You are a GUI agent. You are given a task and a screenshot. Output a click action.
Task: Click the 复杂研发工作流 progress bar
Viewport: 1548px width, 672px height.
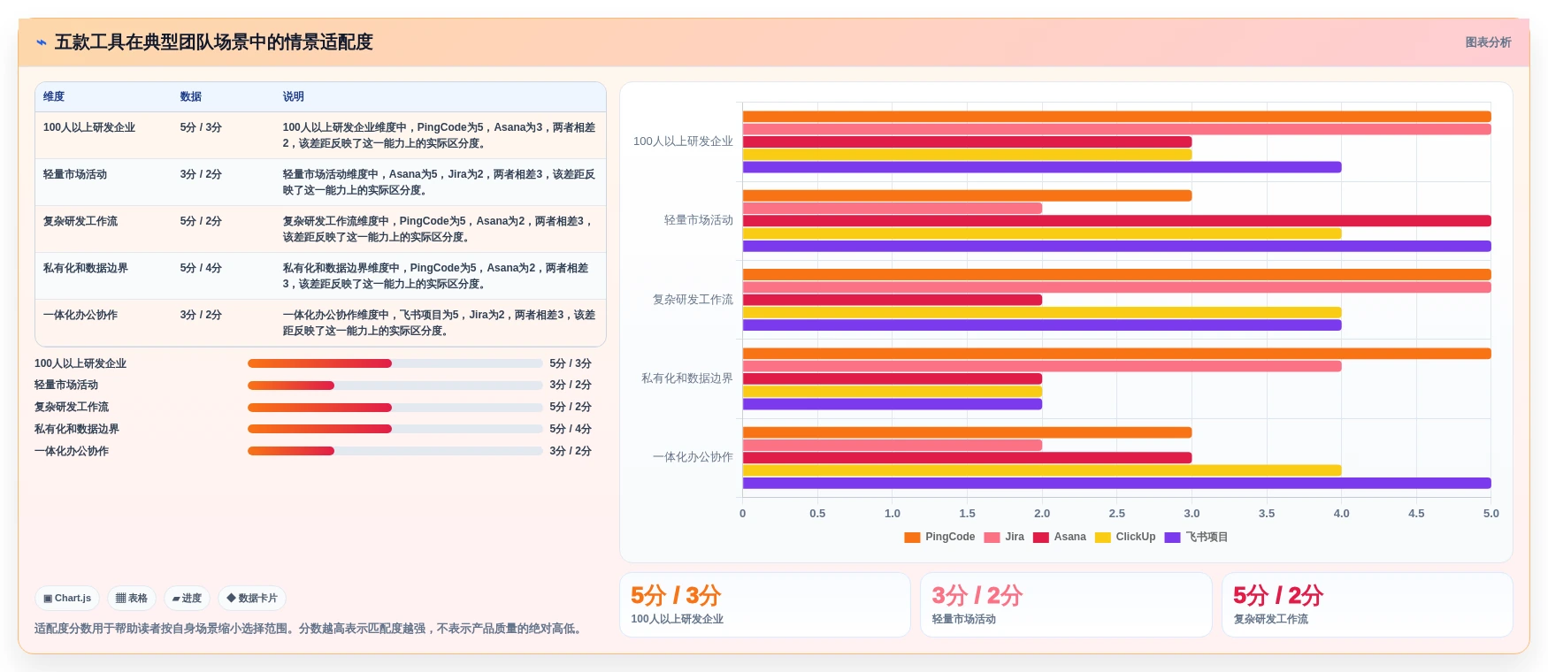(x=395, y=408)
